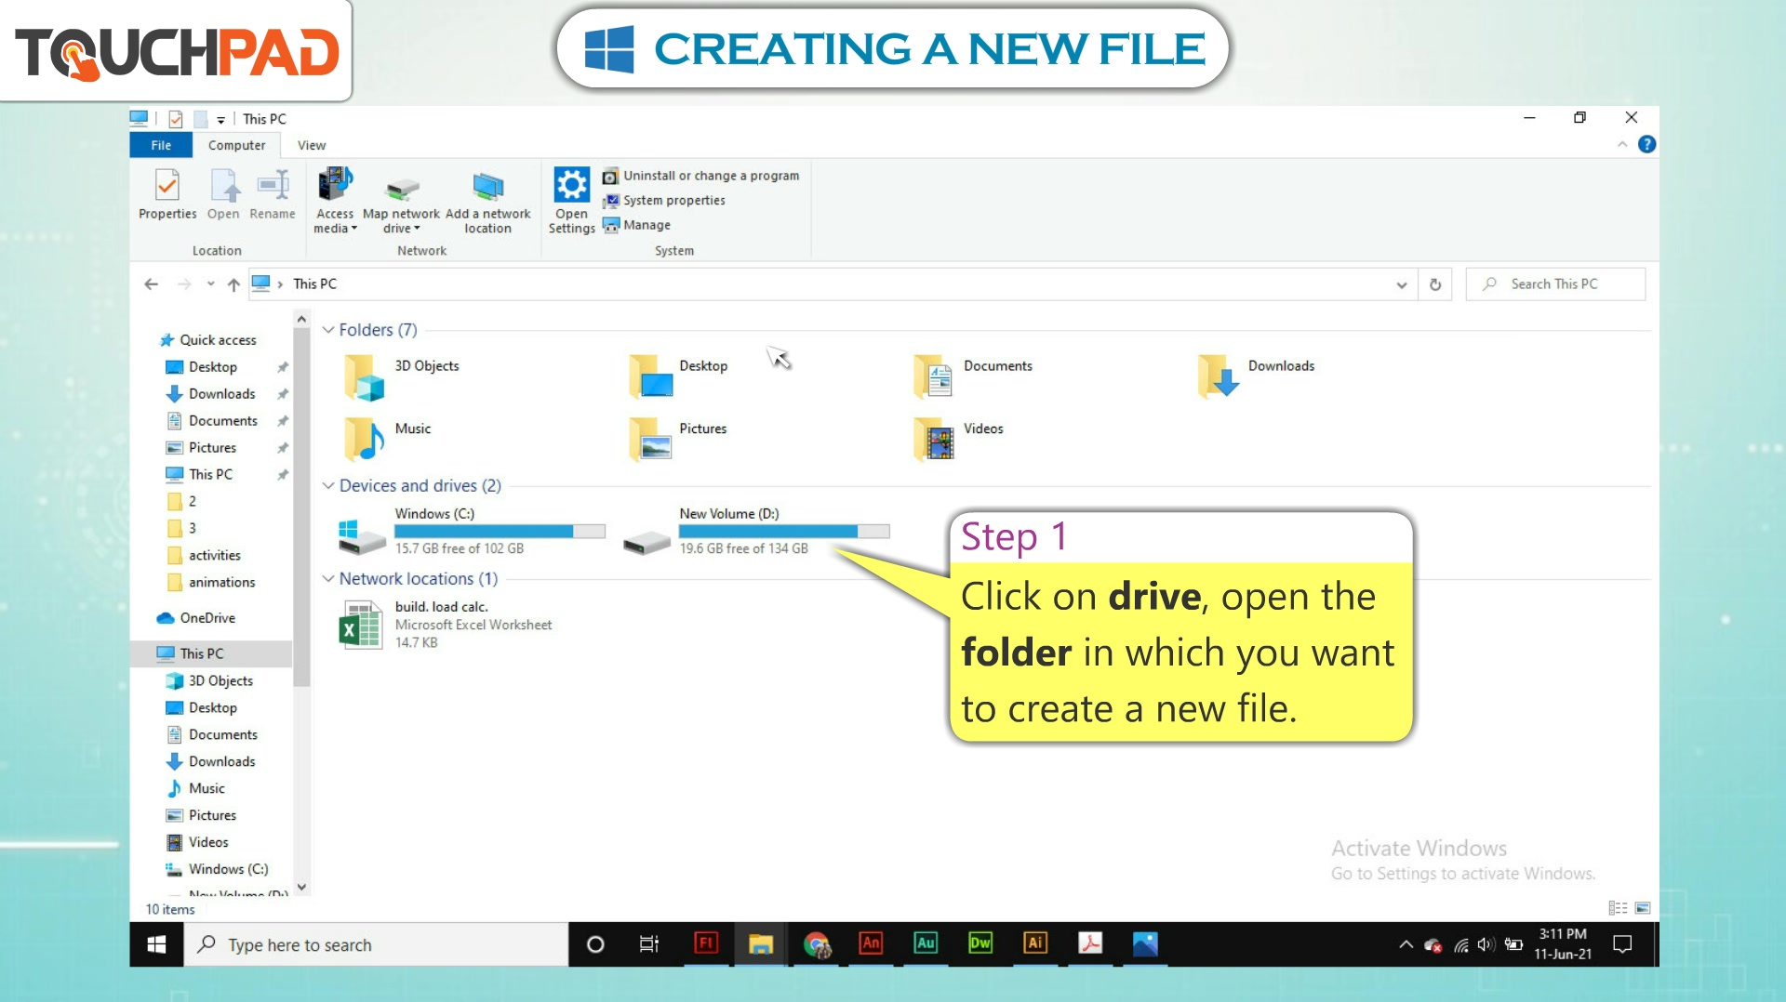Viewport: 1786px width, 1002px height.
Task: Open Google Chrome from taskbar
Action: [816, 944]
